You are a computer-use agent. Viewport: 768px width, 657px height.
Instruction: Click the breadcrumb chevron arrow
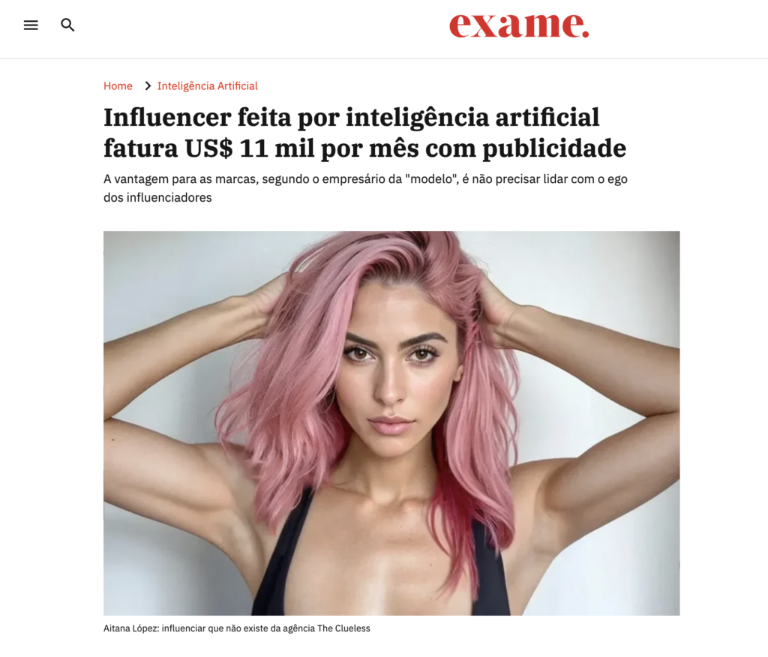[x=148, y=85]
